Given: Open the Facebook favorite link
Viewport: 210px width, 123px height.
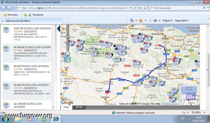Looking at the screenshot, I should [36, 15].
